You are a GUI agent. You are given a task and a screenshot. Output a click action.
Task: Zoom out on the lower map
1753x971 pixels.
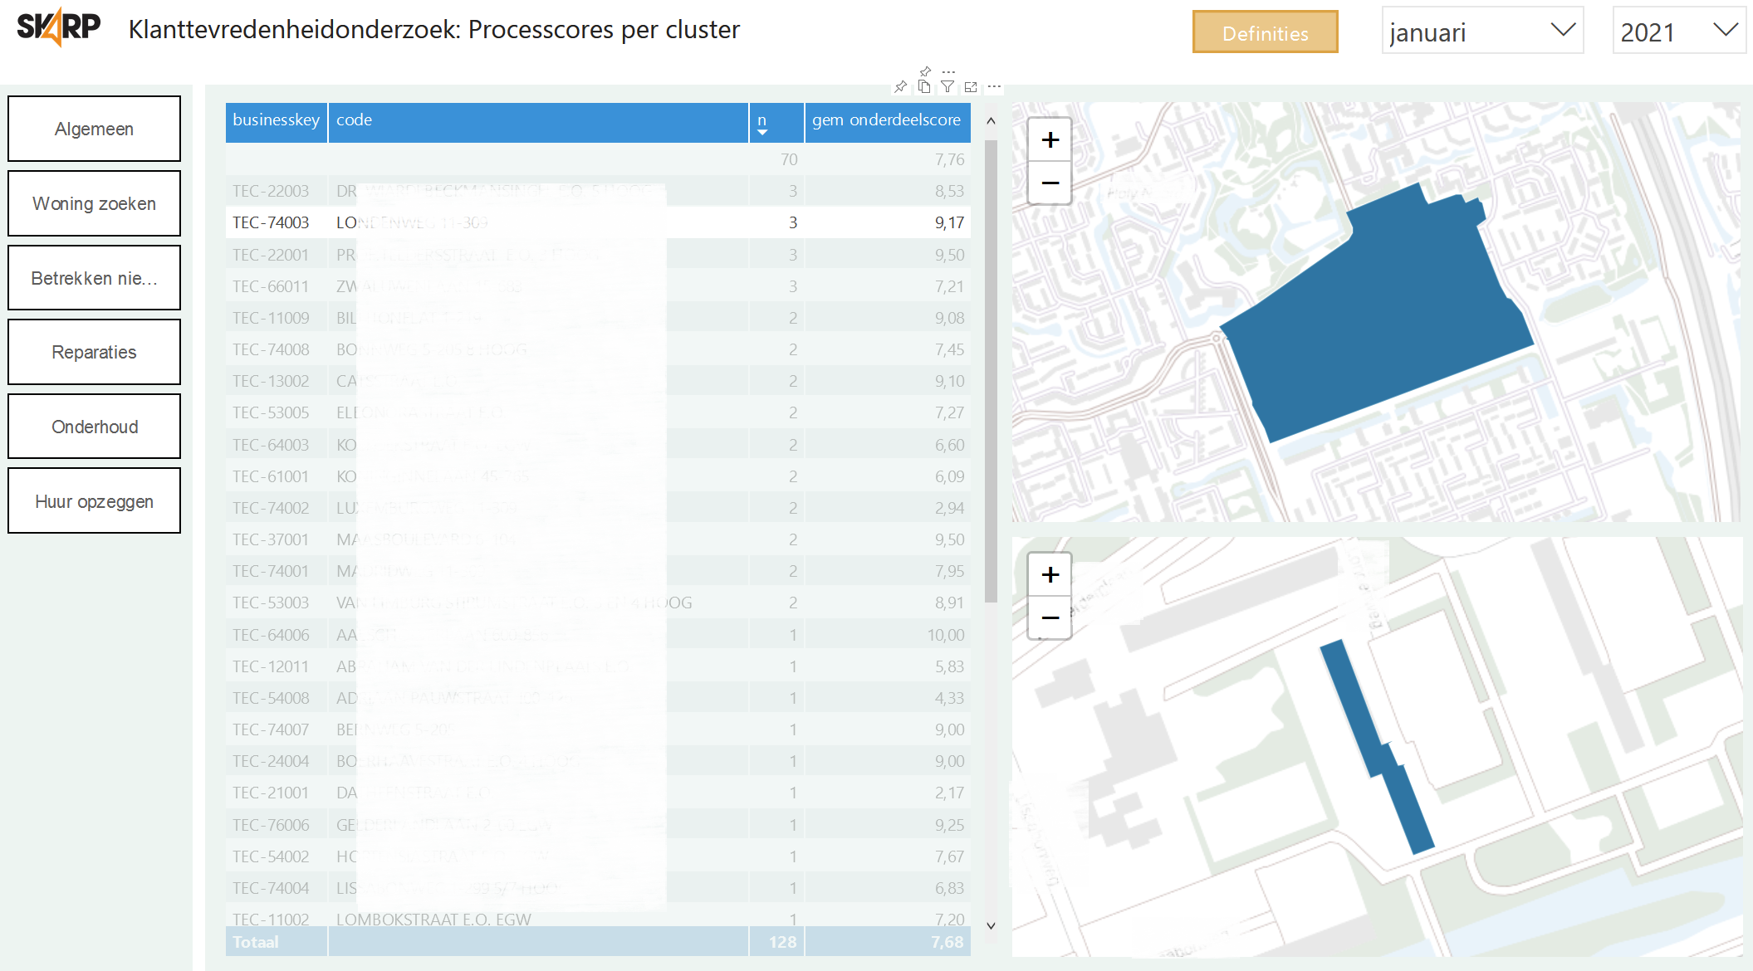coord(1050,617)
